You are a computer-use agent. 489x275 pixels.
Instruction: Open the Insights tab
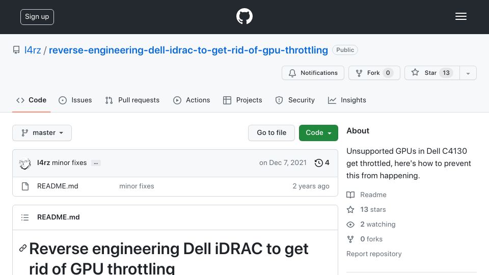coord(347,100)
